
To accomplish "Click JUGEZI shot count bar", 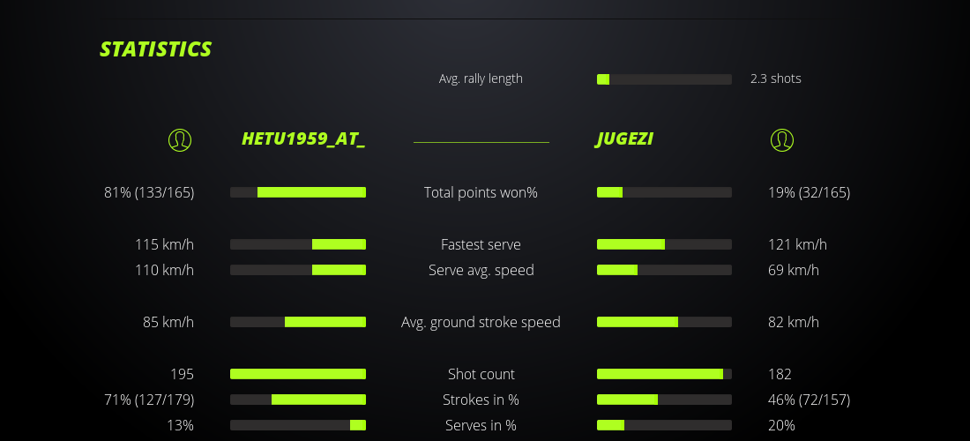I will (664, 374).
